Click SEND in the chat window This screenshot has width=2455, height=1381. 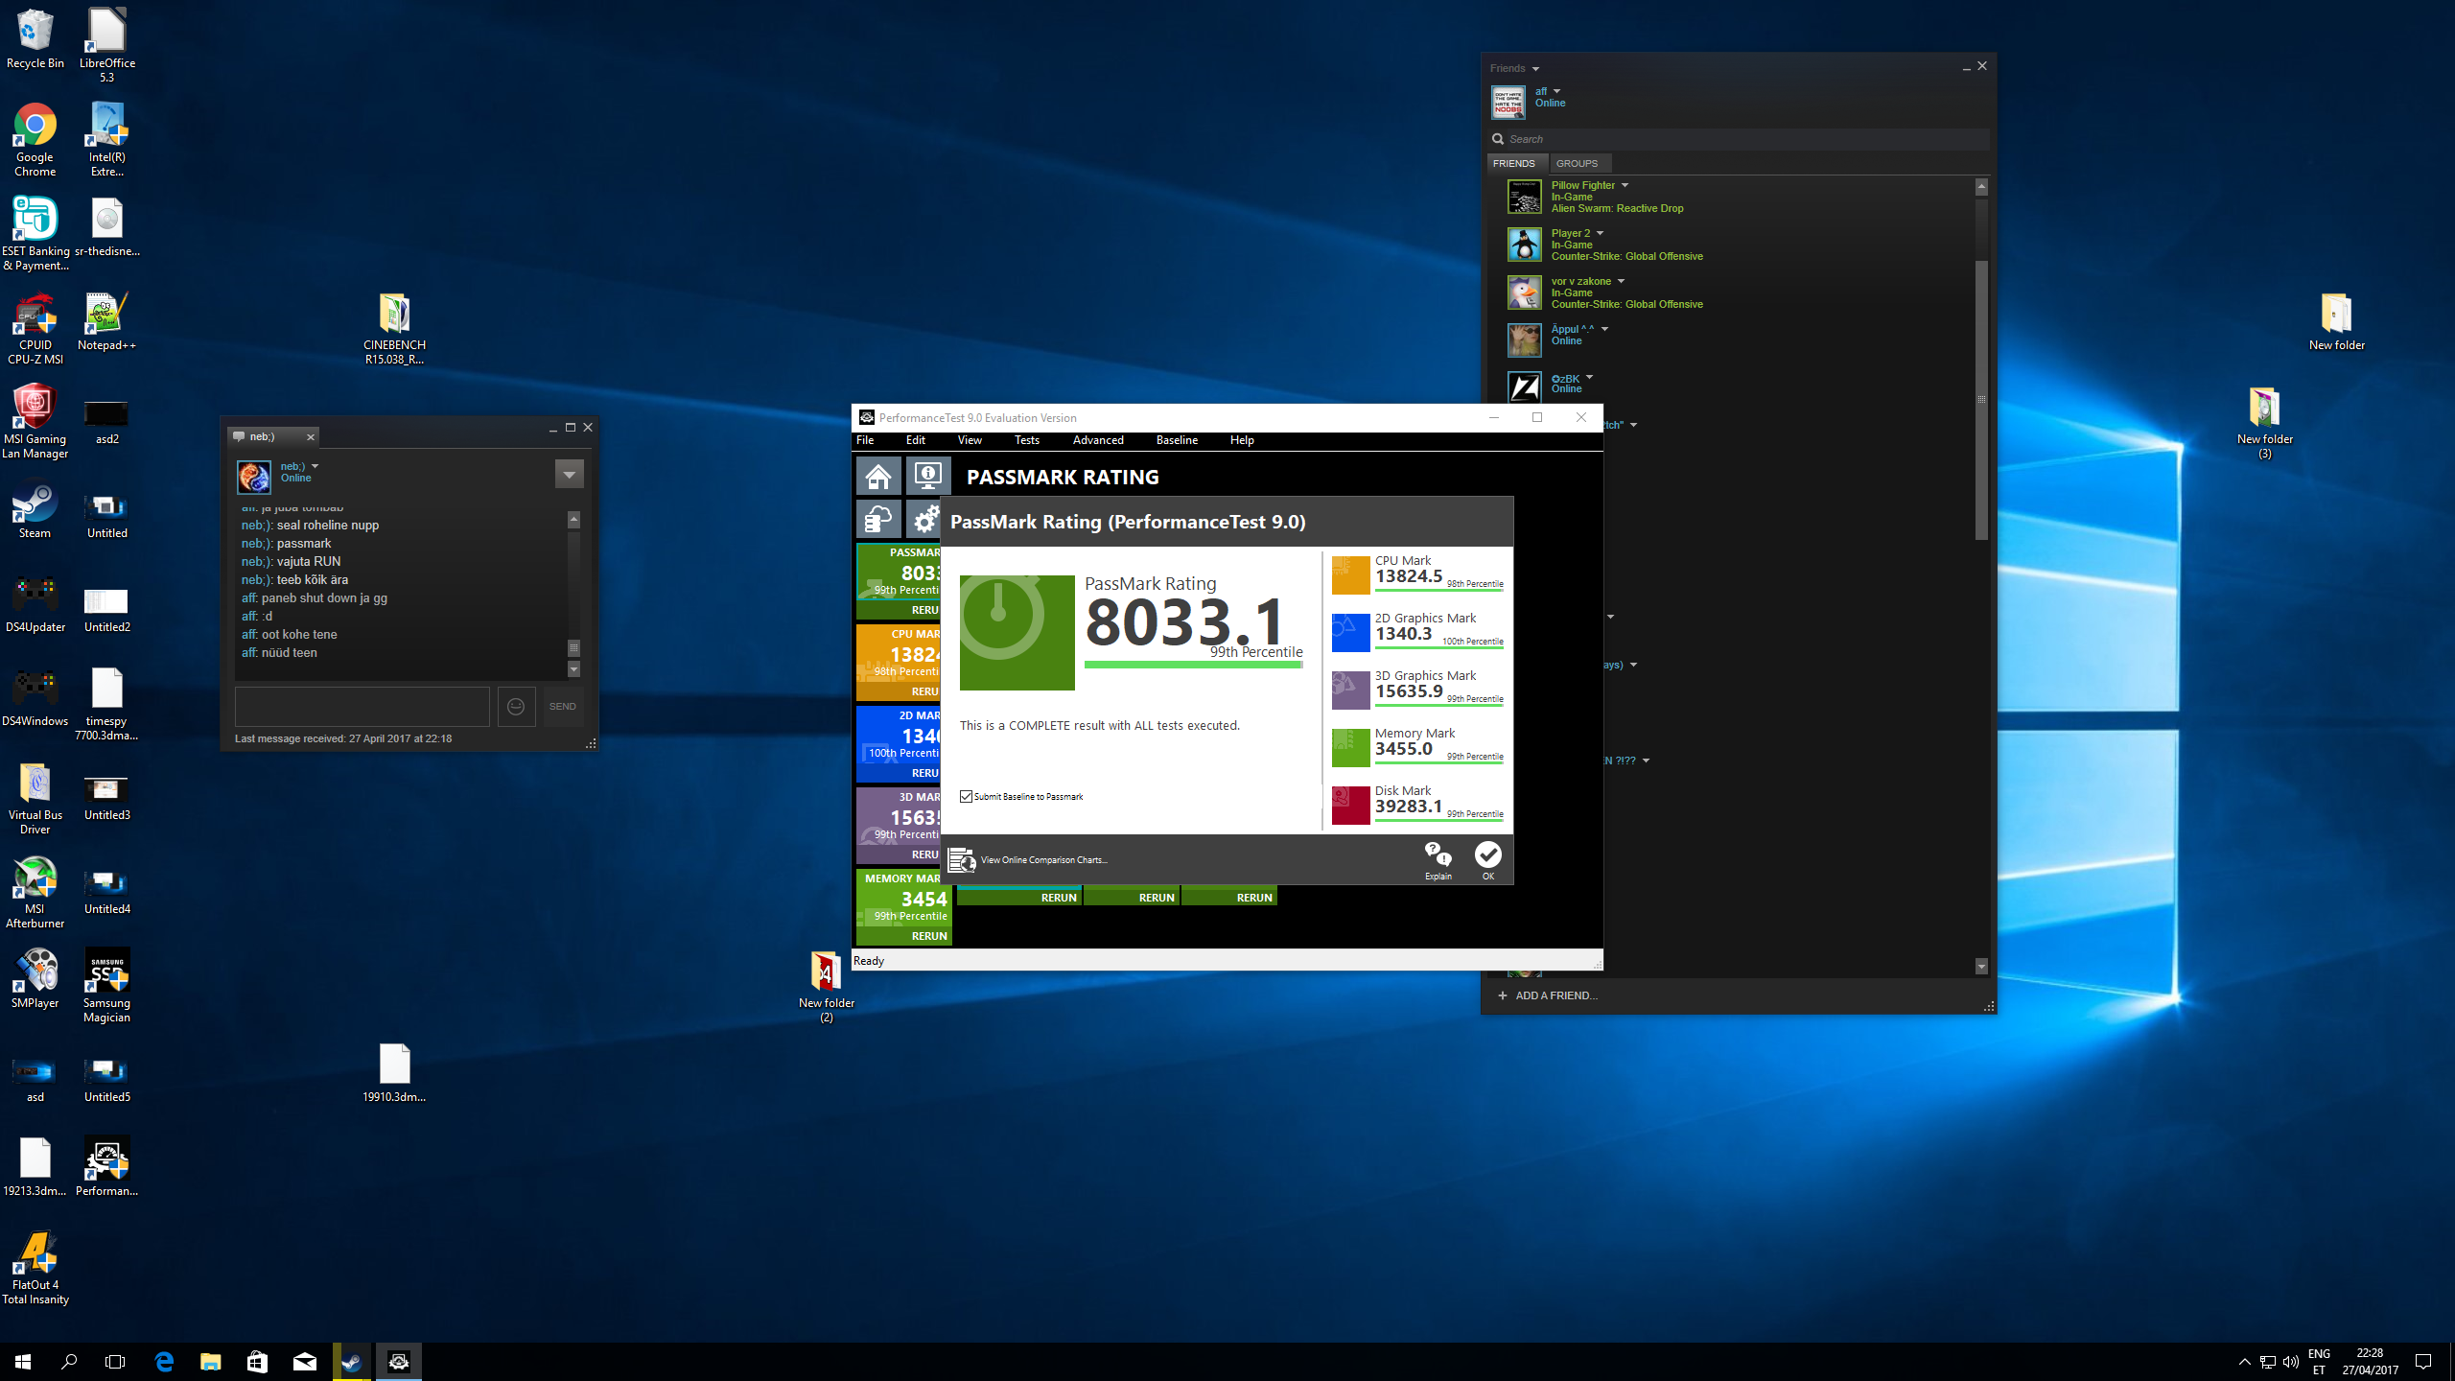(x=563, y=707)
